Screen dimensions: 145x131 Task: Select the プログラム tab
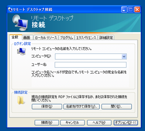click(66, 38)
